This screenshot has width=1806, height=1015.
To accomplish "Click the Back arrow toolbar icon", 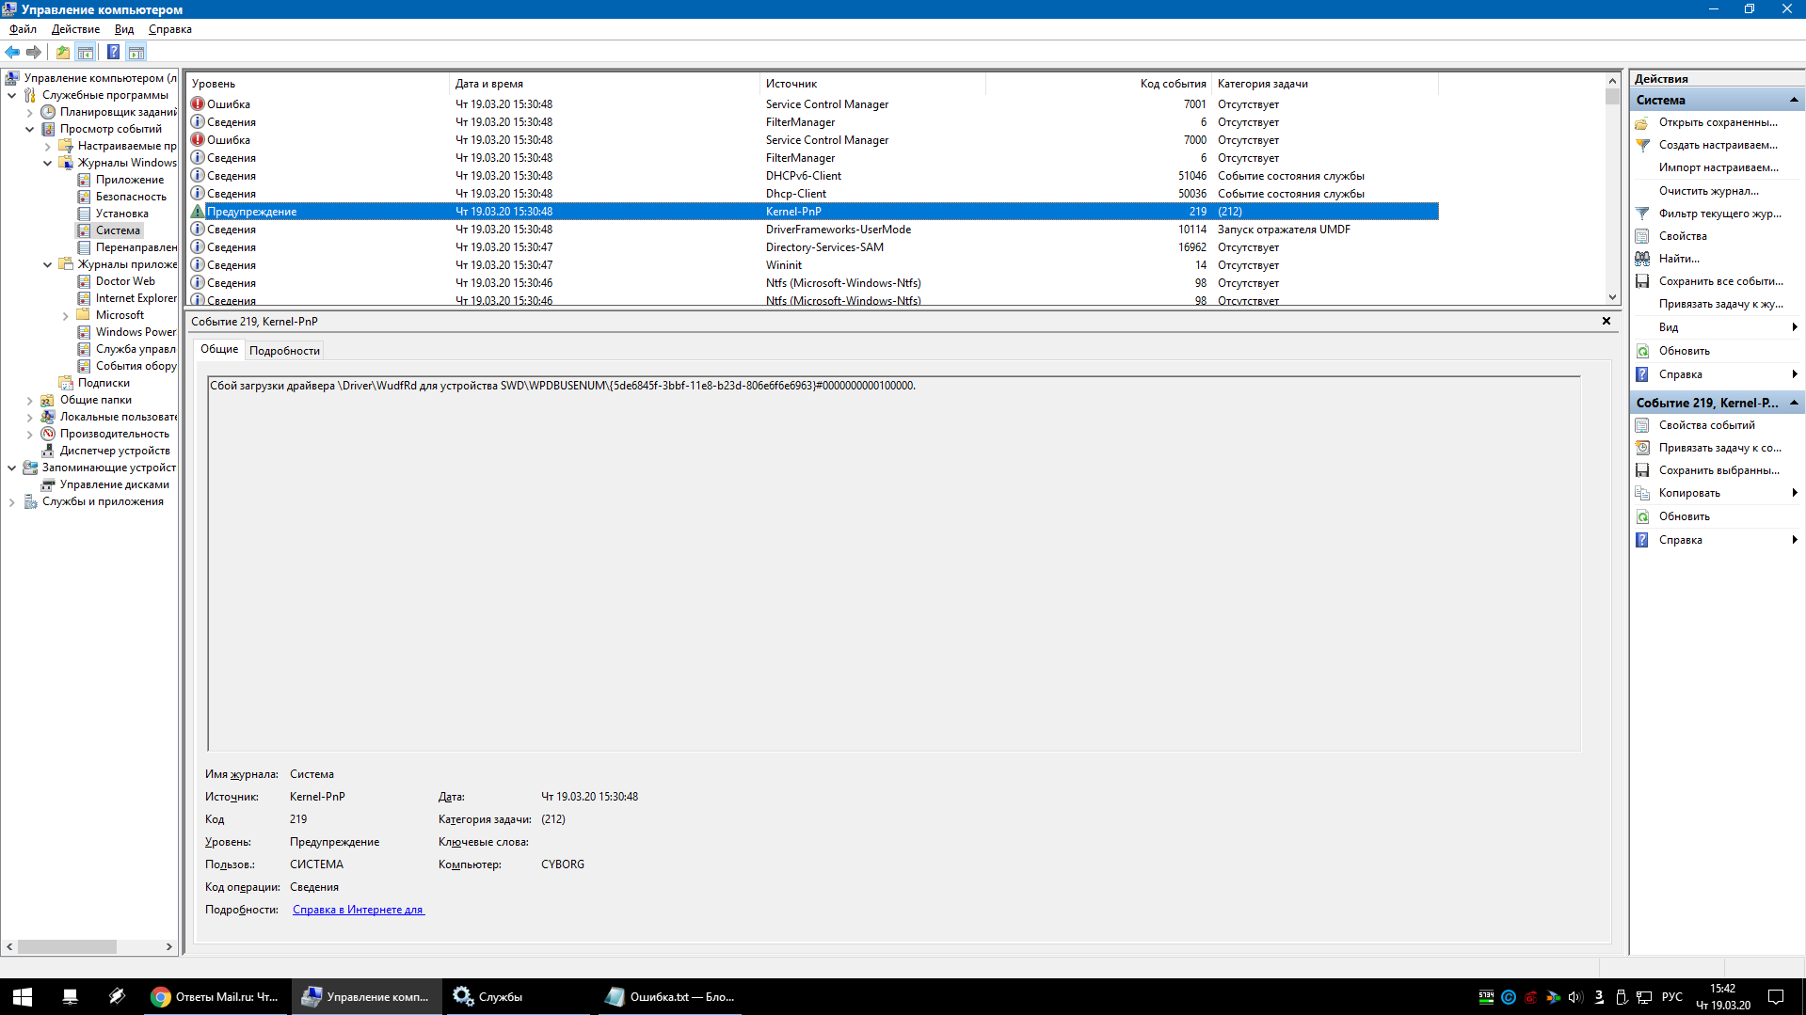I will coord(12,53).
